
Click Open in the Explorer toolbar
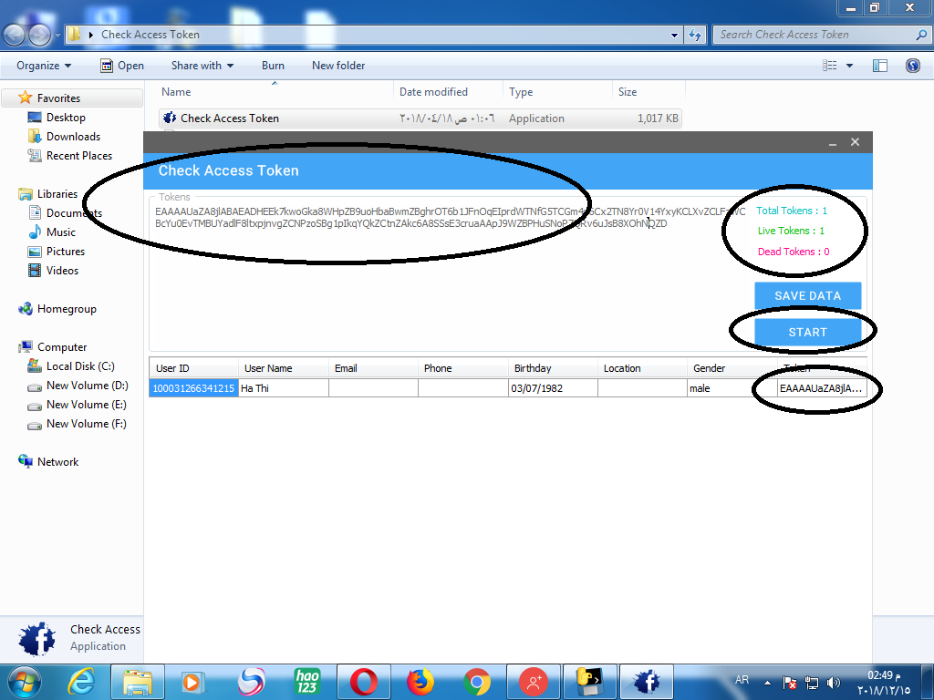click(x=122, y=66)
